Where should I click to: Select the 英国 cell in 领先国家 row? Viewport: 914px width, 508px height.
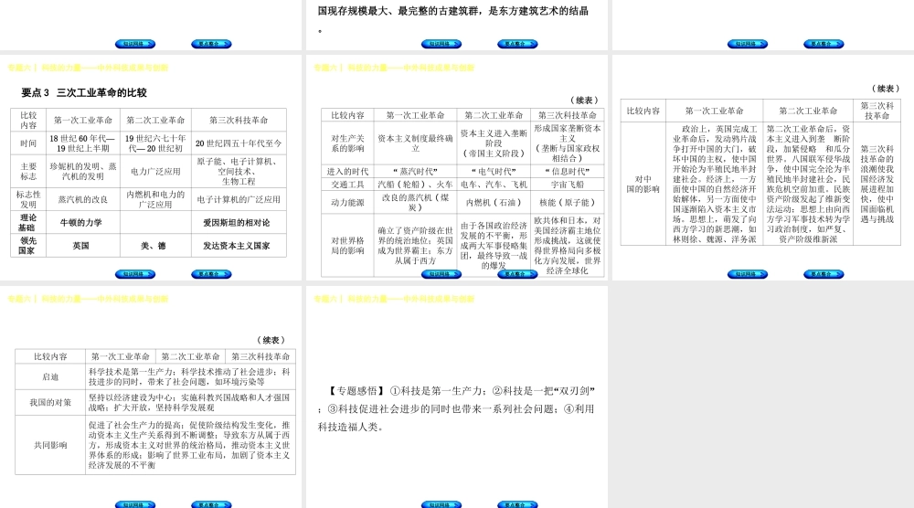83,246
